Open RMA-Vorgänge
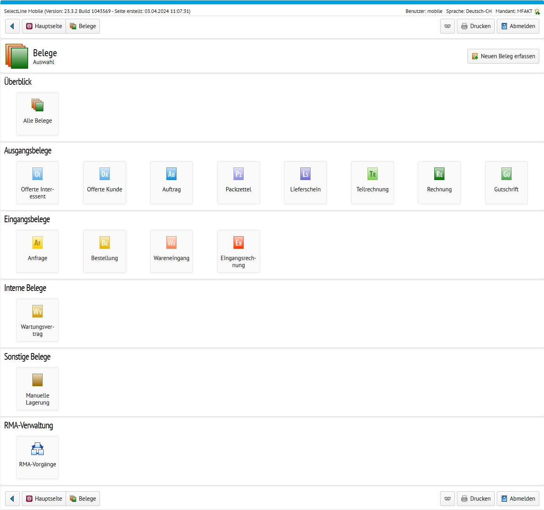 point(37,458)
